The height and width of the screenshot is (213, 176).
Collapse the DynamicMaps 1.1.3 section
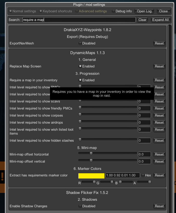click(87, 53)
